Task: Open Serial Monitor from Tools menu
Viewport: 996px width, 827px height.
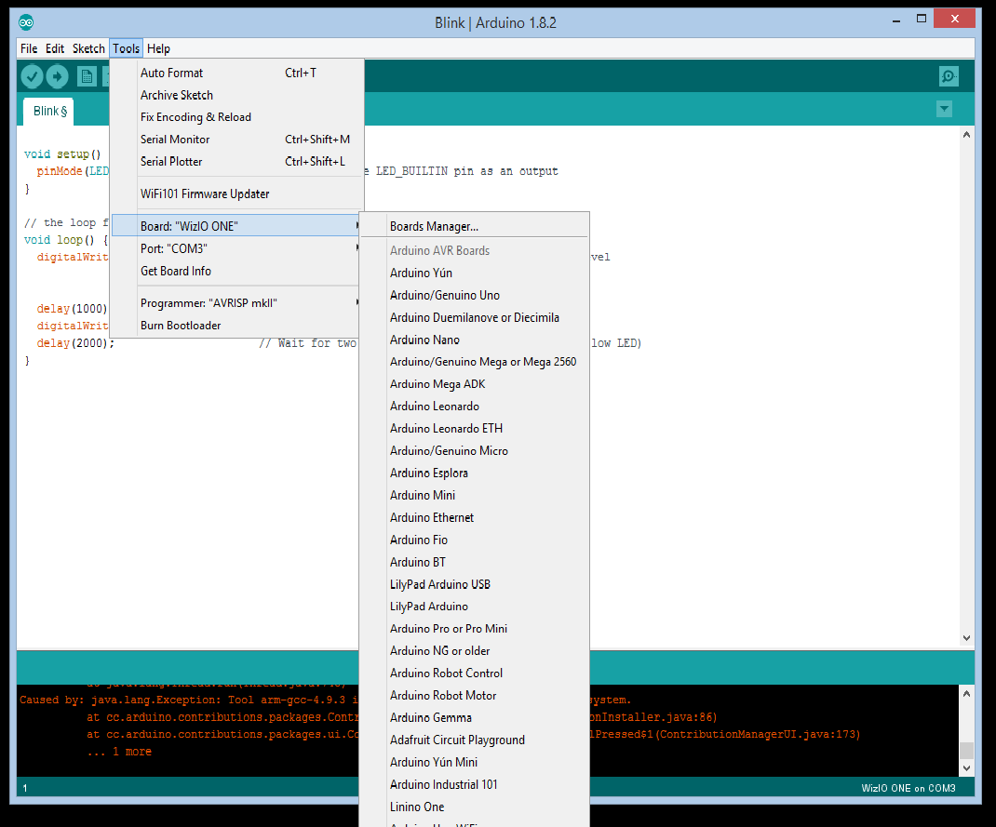Action: (x=236, y=140)
